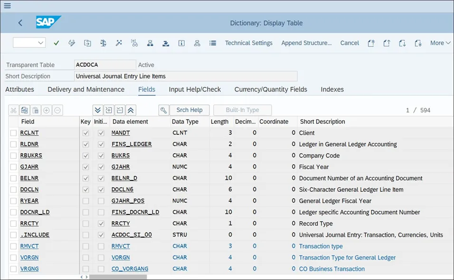Click the double up chevron collapse-all icon
Image resolution: width=454 pixels, height=280 pixels.
pos(131,110)
